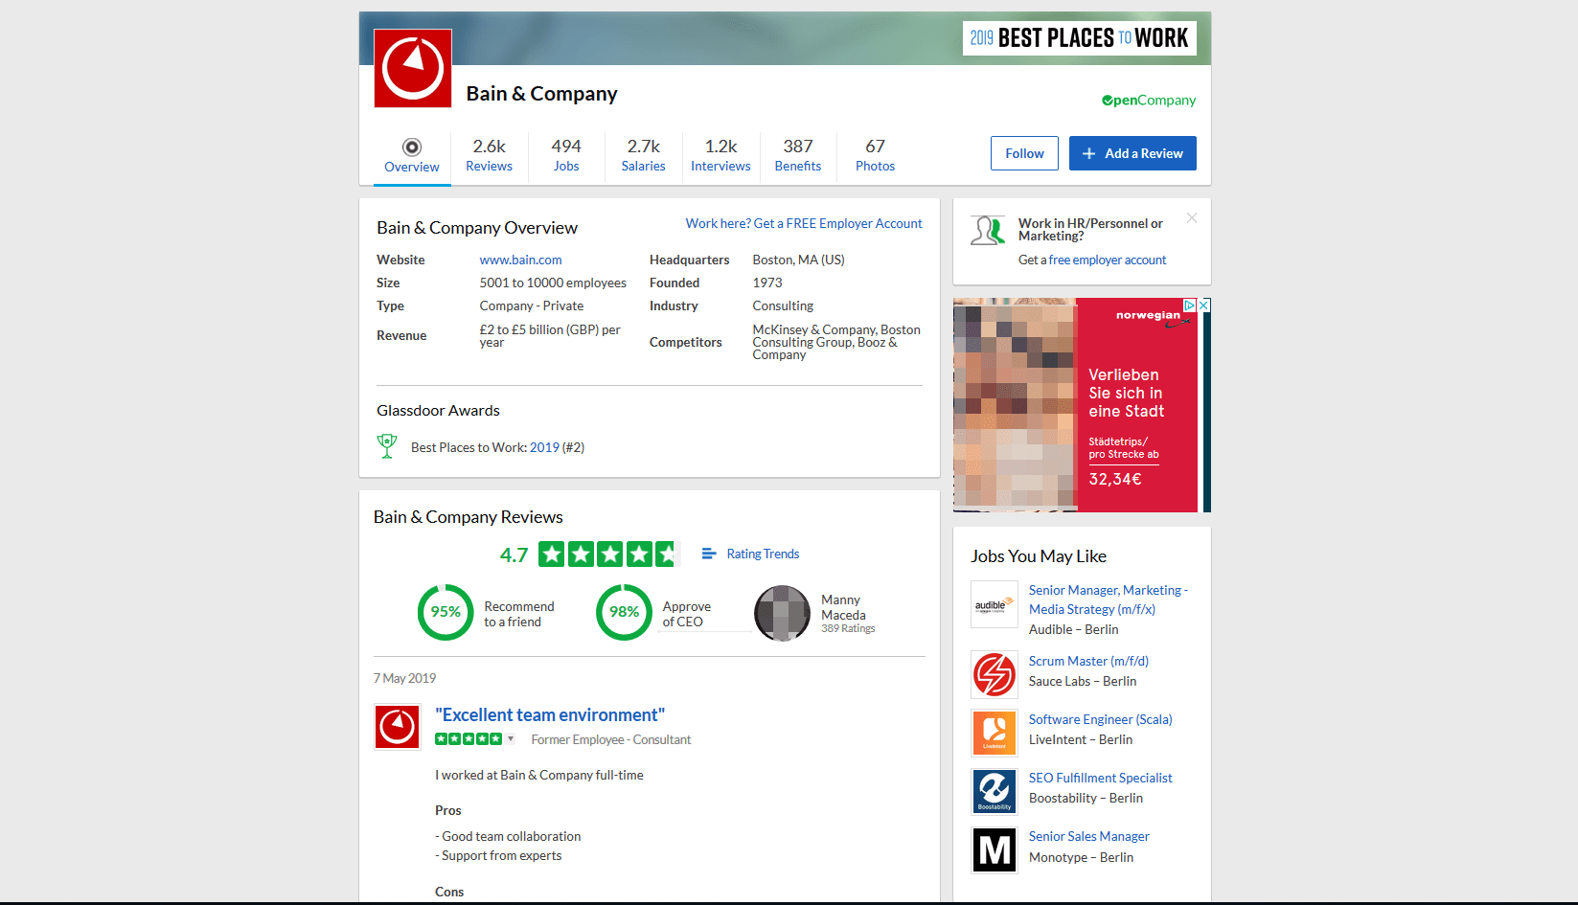Click the Boostability blue logo icon
This screenshot has height=905, width=1578.
(994, 791)
